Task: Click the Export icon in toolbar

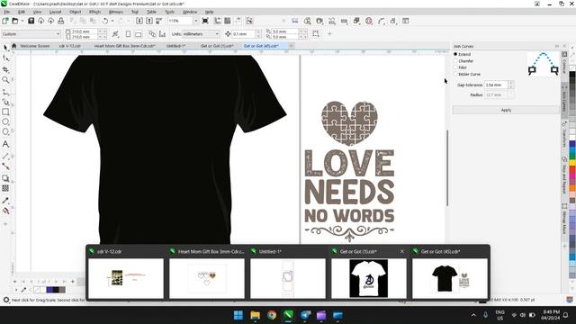Action: click(x=149, y=21)
